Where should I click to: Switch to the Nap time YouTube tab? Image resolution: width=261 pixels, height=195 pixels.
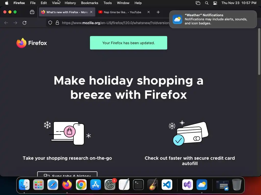pyautogui.click(x=122, y=12)
